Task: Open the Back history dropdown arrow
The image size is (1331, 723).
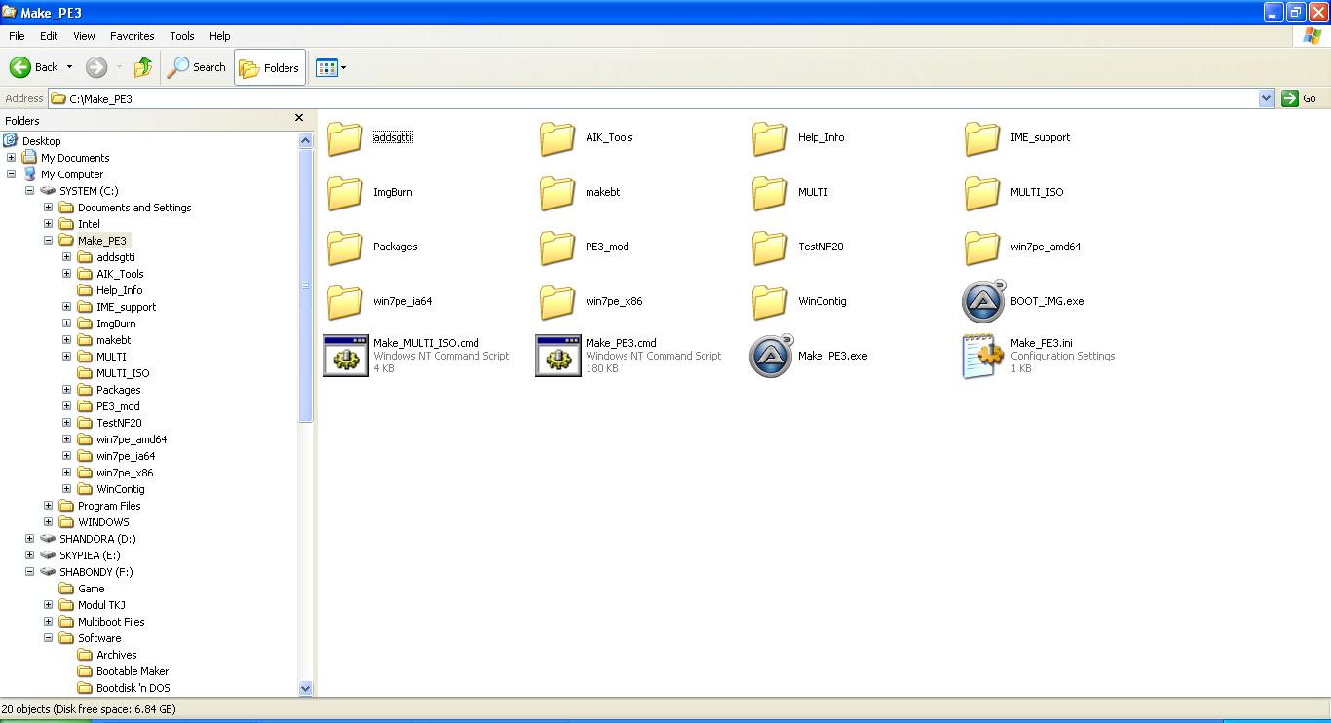Action: click(69, 67)
